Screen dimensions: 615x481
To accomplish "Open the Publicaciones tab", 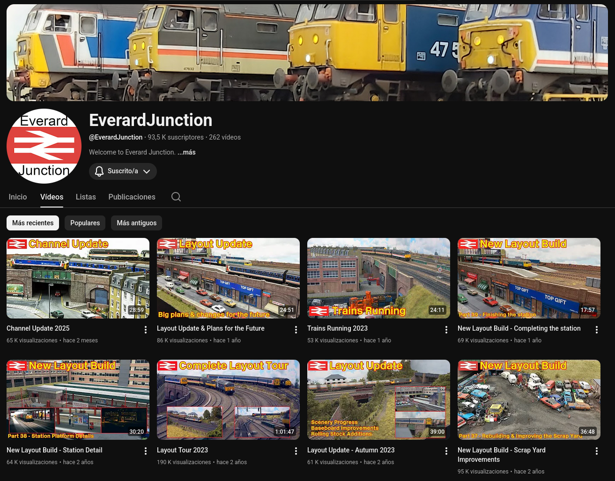I will 132,197.
